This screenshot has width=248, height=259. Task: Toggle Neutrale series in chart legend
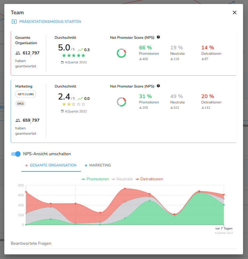(122, 179)
